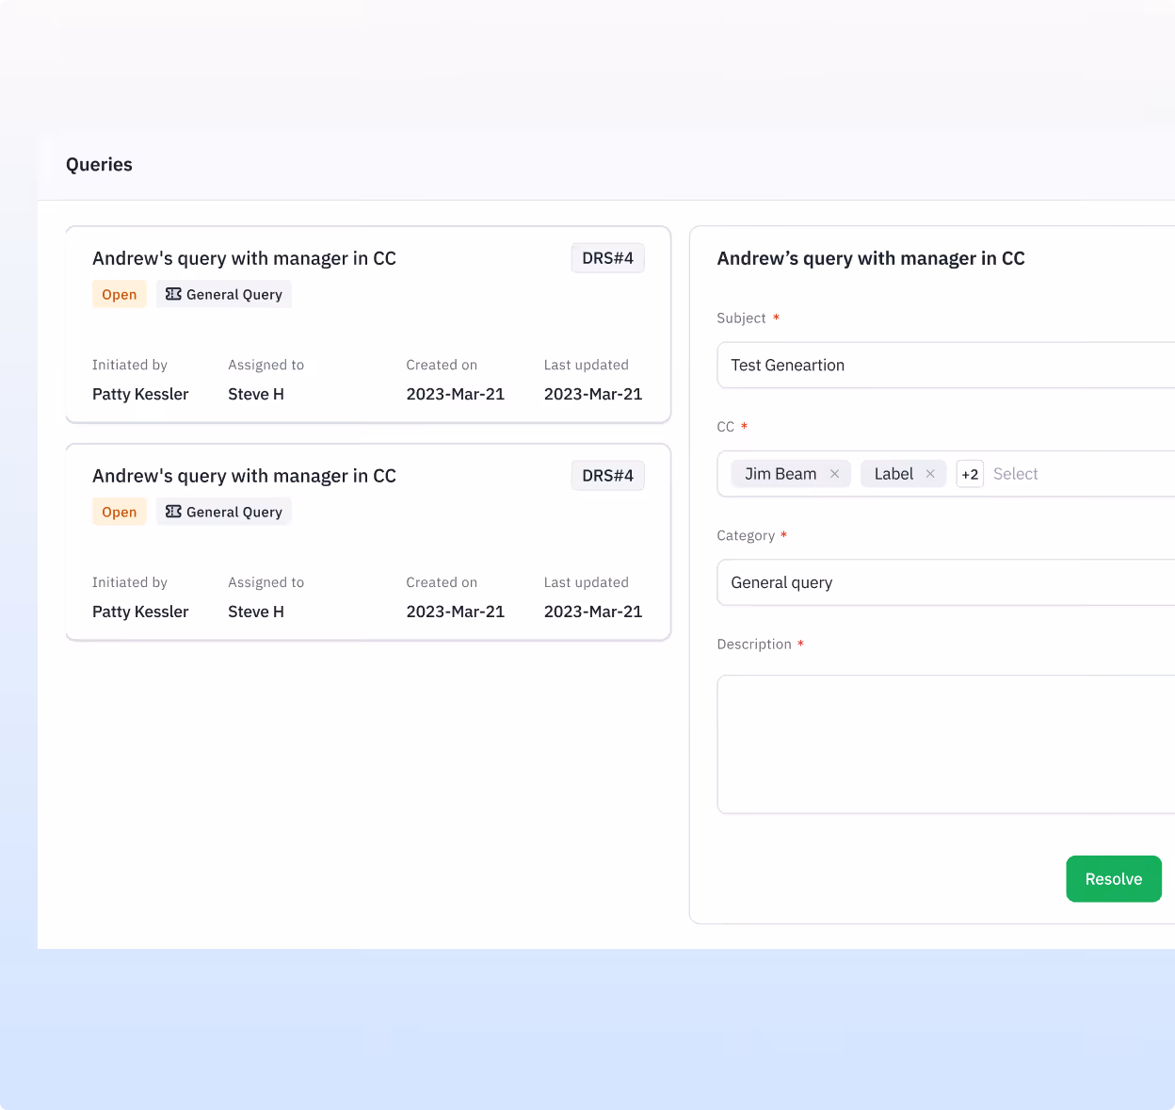Click the Subject field label
The width and height of the screenshot is (1175, 1110).
click(741, 318)
